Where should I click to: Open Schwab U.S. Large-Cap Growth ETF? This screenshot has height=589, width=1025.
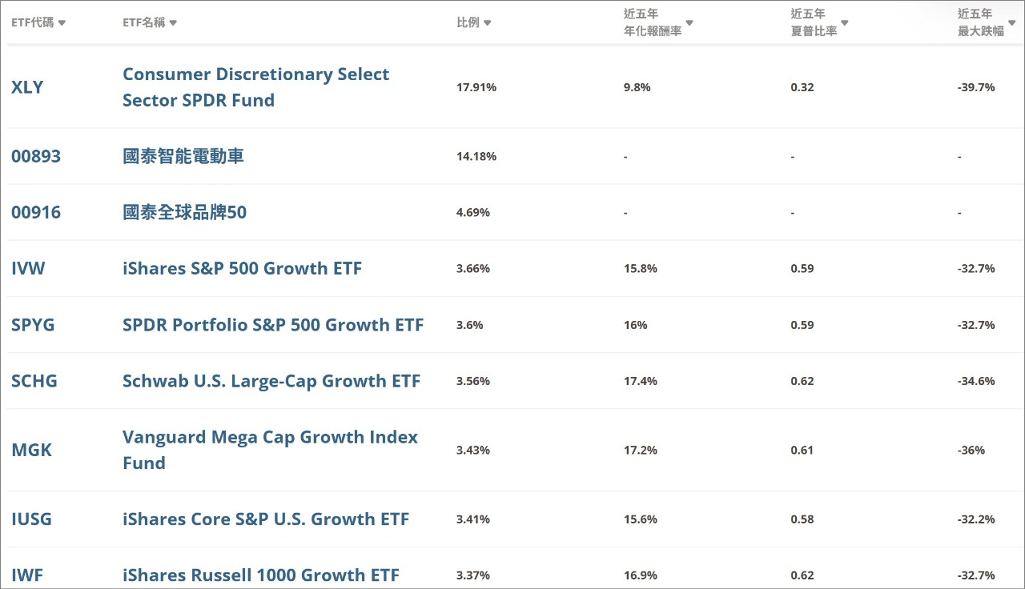point(271,381)
